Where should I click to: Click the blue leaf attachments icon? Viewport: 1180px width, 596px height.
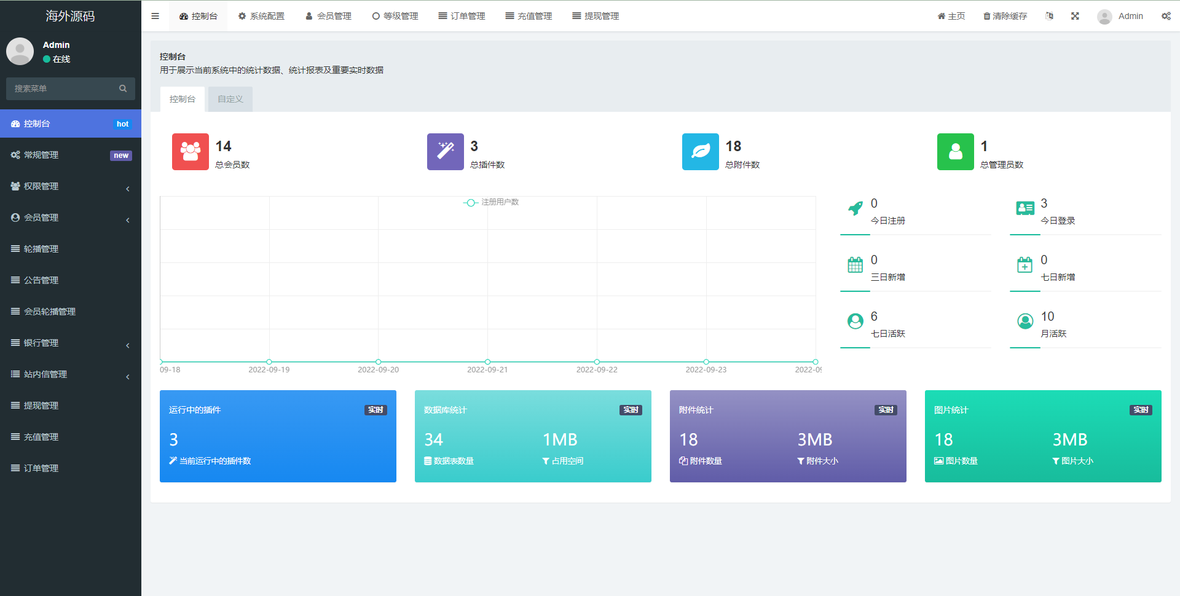coord(700,152)
